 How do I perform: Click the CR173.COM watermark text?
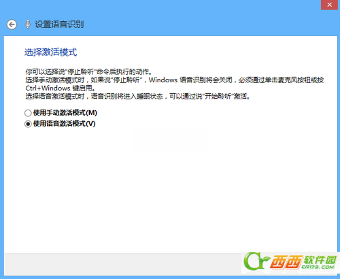[318, 267]
